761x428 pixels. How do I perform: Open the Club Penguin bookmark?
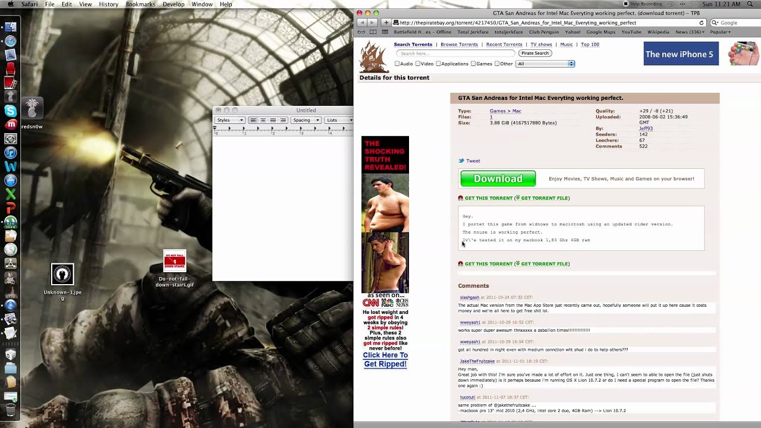coord(544,32)
